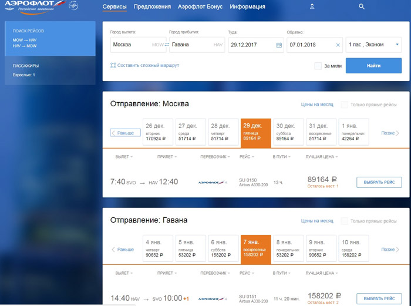
Task: Click the Город вылета Москва field
Action: coord(138,45)
